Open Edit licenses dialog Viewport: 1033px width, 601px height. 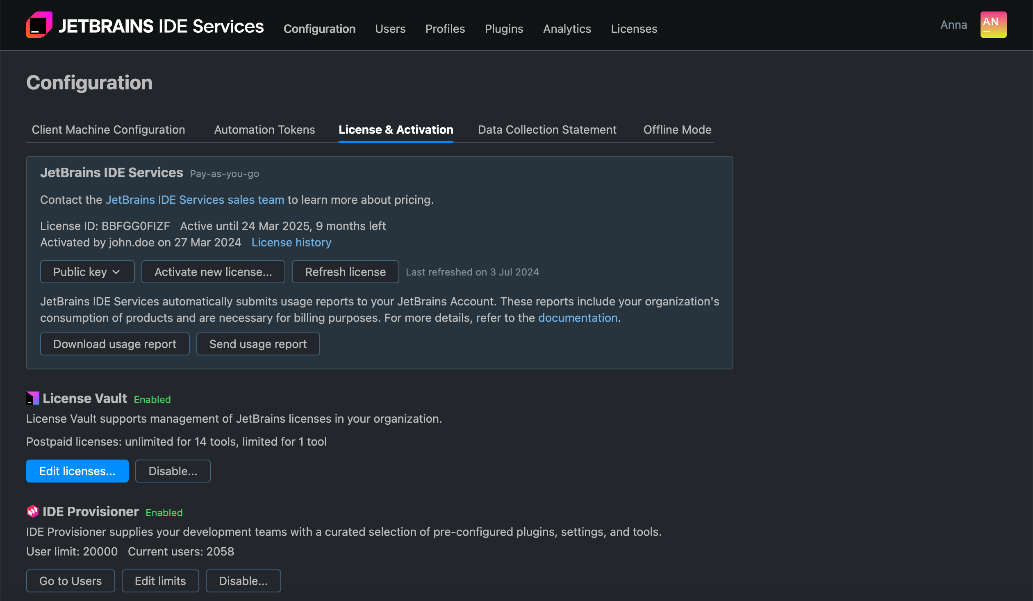[77, 471]
